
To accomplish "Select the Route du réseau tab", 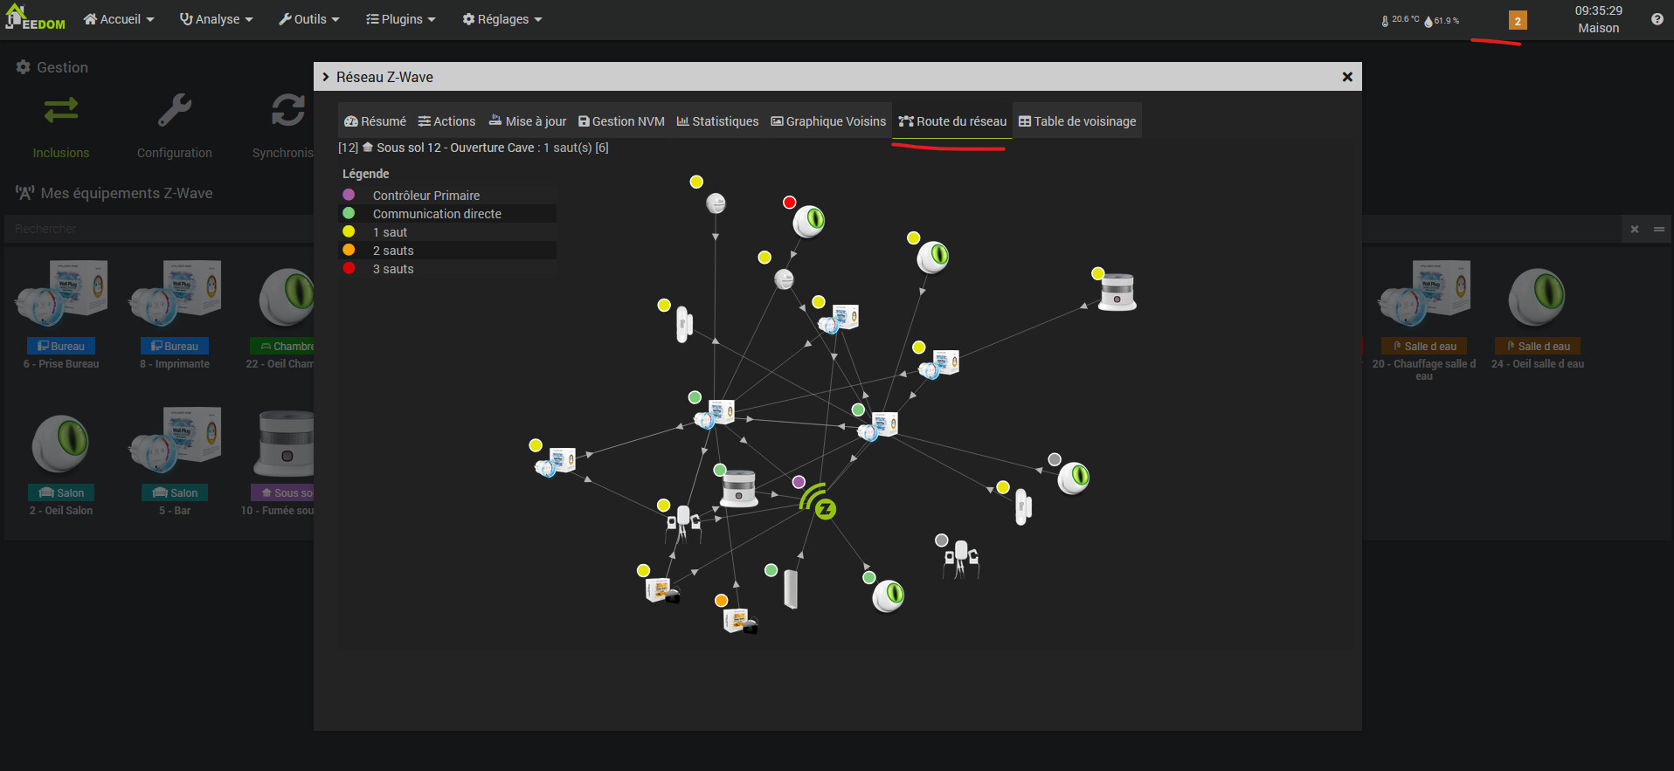I will coord(952,121).
